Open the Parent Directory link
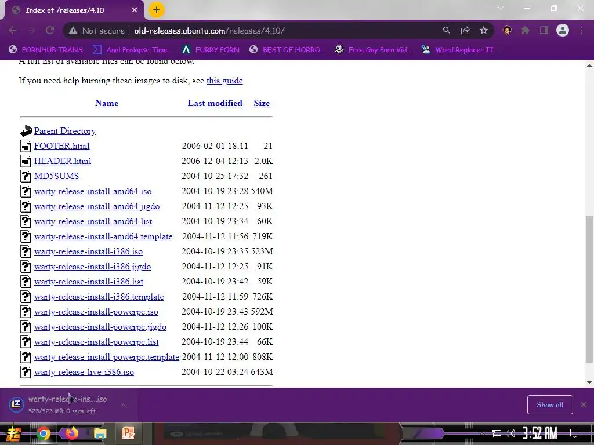Image resolution: width=594 pixels, height=445 pixels. [65, 131]
